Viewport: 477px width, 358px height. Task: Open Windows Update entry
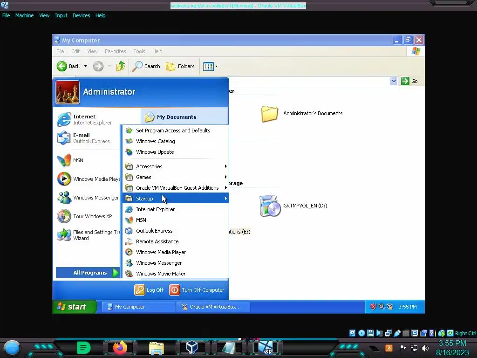click(x=176, y=152)
